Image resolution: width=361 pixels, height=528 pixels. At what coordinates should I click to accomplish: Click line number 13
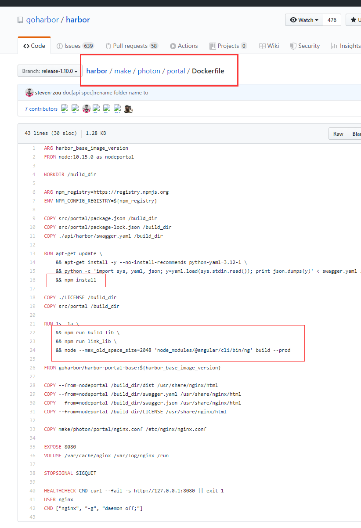pyautogui.click(x=32, y=253)
